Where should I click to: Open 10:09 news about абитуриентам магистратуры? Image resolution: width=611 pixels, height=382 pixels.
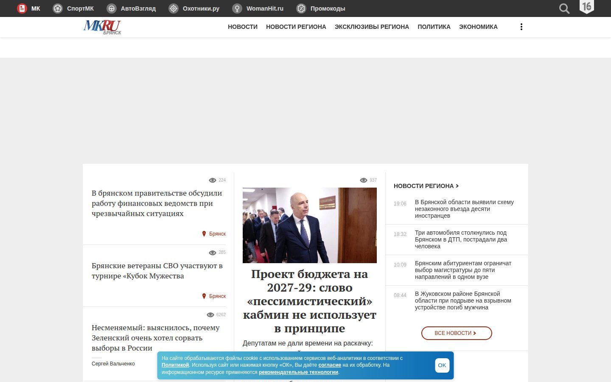click(x=463, y=270)
